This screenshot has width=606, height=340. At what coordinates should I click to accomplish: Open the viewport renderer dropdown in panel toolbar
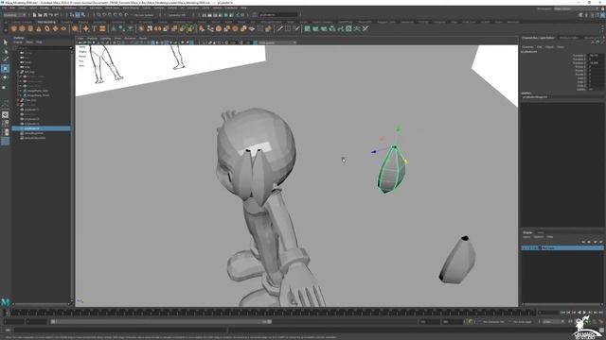tap(276, 42)
